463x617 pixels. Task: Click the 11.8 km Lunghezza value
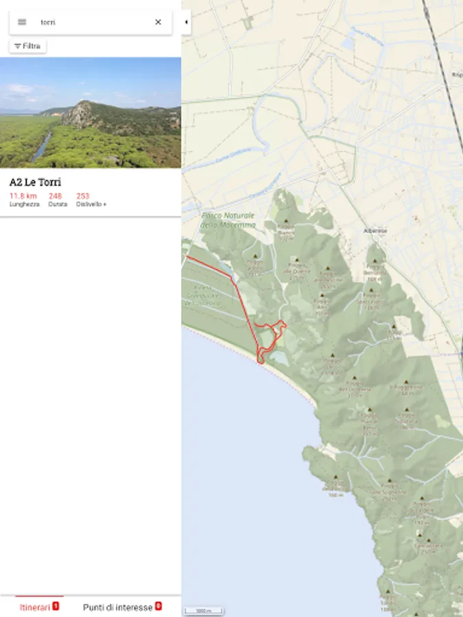click(23, 196)
